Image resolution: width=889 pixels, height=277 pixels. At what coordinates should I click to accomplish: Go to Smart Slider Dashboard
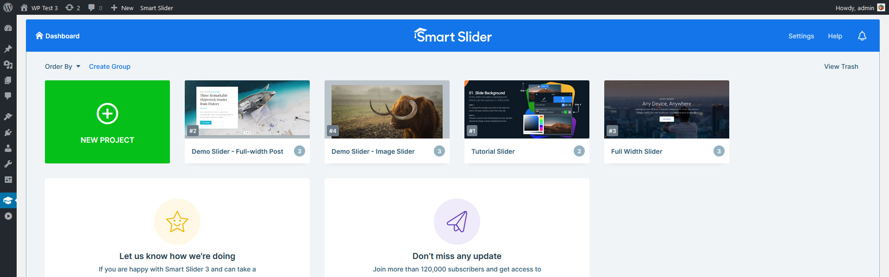(58, 36)
